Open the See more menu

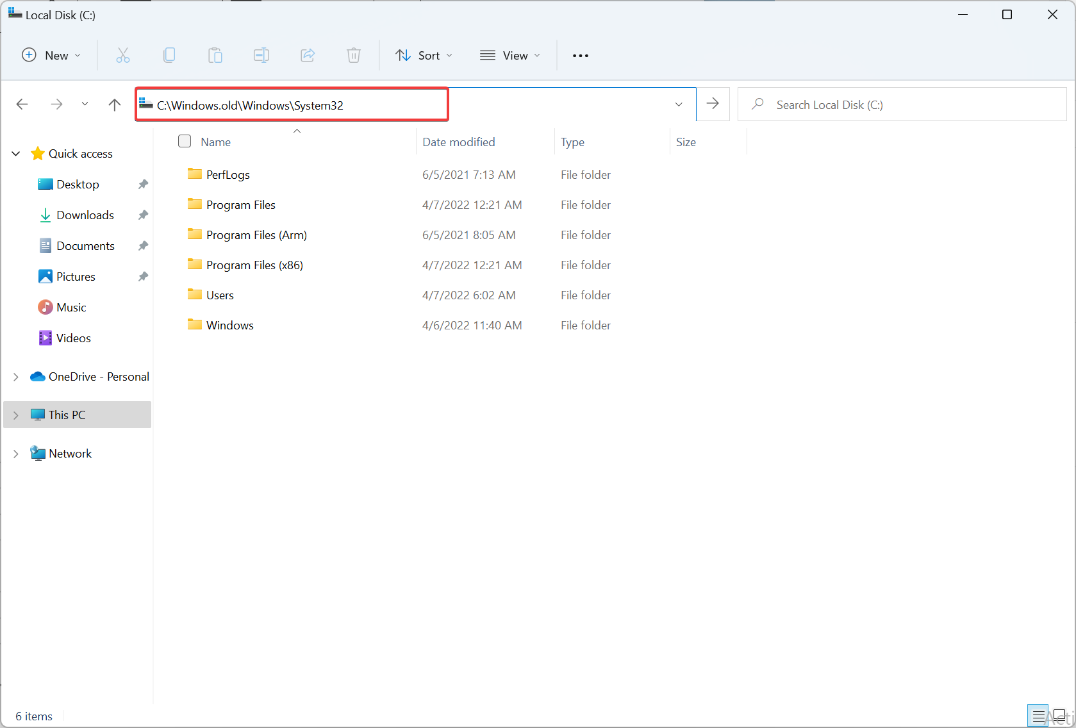(580, 55)
